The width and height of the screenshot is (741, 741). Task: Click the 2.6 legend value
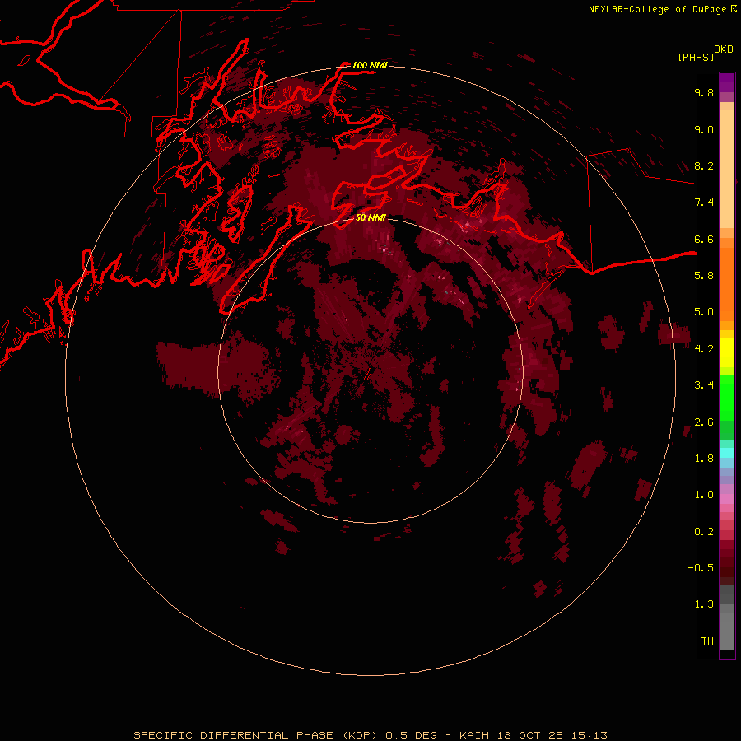tap(704, 422)
